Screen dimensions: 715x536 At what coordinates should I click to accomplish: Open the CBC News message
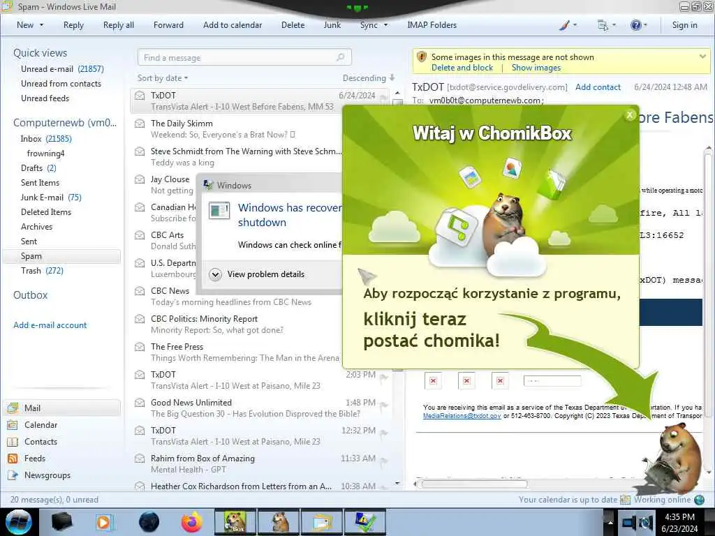237,296
